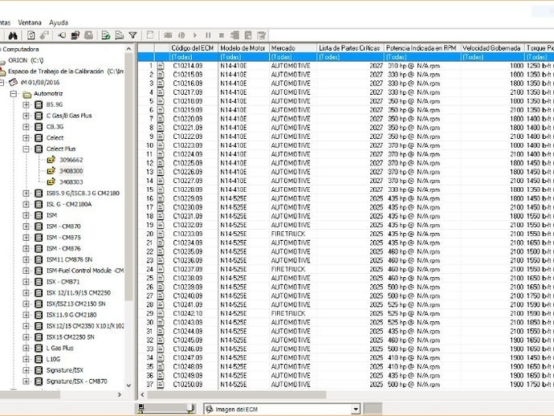
Task: Expand the B5.9G tree node
Action: point(26,105)
